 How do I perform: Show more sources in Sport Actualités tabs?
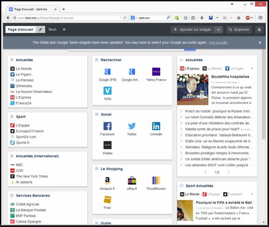tap(252, 194)
